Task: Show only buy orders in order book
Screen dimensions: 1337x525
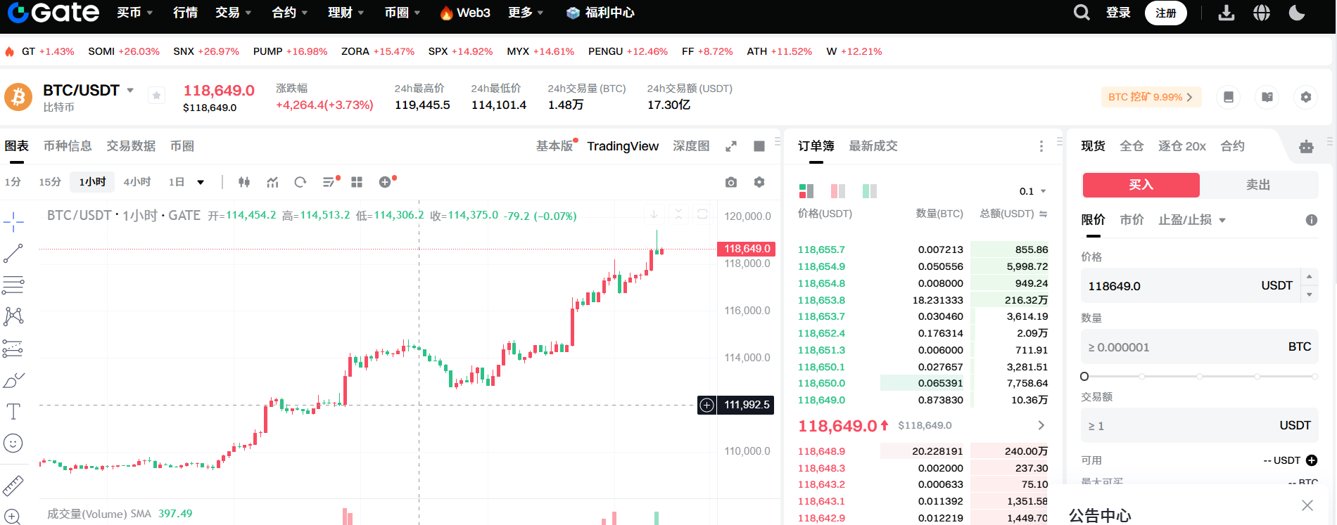Action: click(x=870, y=191)
